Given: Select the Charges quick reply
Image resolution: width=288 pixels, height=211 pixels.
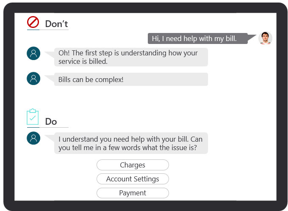Looking at the screenshot, I should 133,165.
